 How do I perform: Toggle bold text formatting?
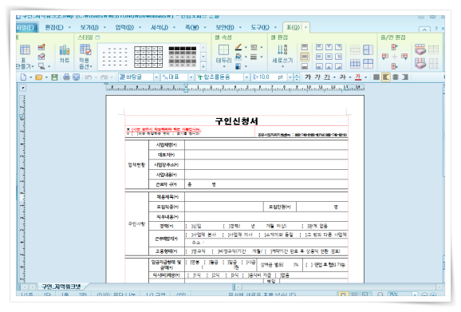point(308,77)
